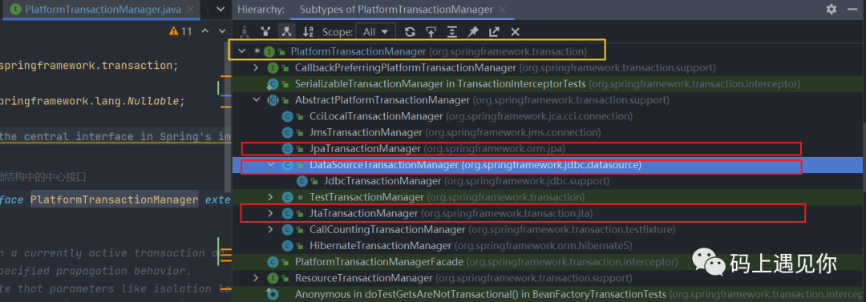Show the class hierarchy view
866x302 pixels.
[x=244, y=32]
